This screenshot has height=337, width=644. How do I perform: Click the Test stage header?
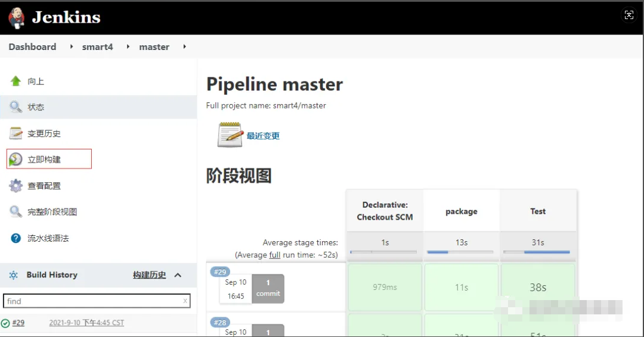pyautogui.click(x=538, y=211)
